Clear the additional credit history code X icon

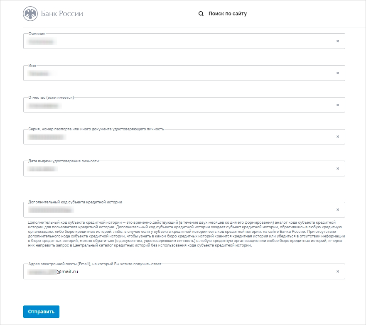pyautogui.click(x=337, y=210)
